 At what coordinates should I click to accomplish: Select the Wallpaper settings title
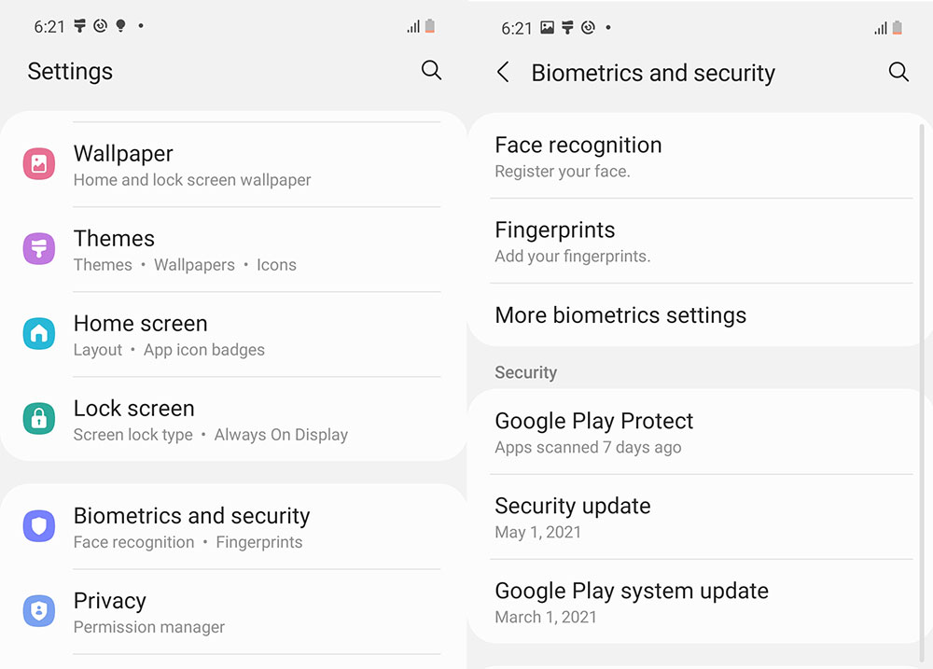(123, 154)
